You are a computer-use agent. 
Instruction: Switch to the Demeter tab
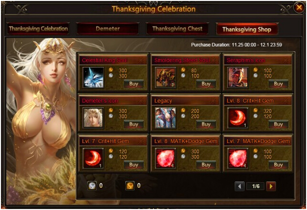108,29
